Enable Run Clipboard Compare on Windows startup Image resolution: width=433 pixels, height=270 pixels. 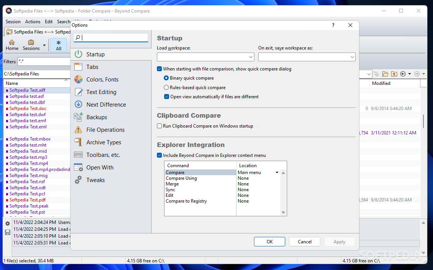159,126
